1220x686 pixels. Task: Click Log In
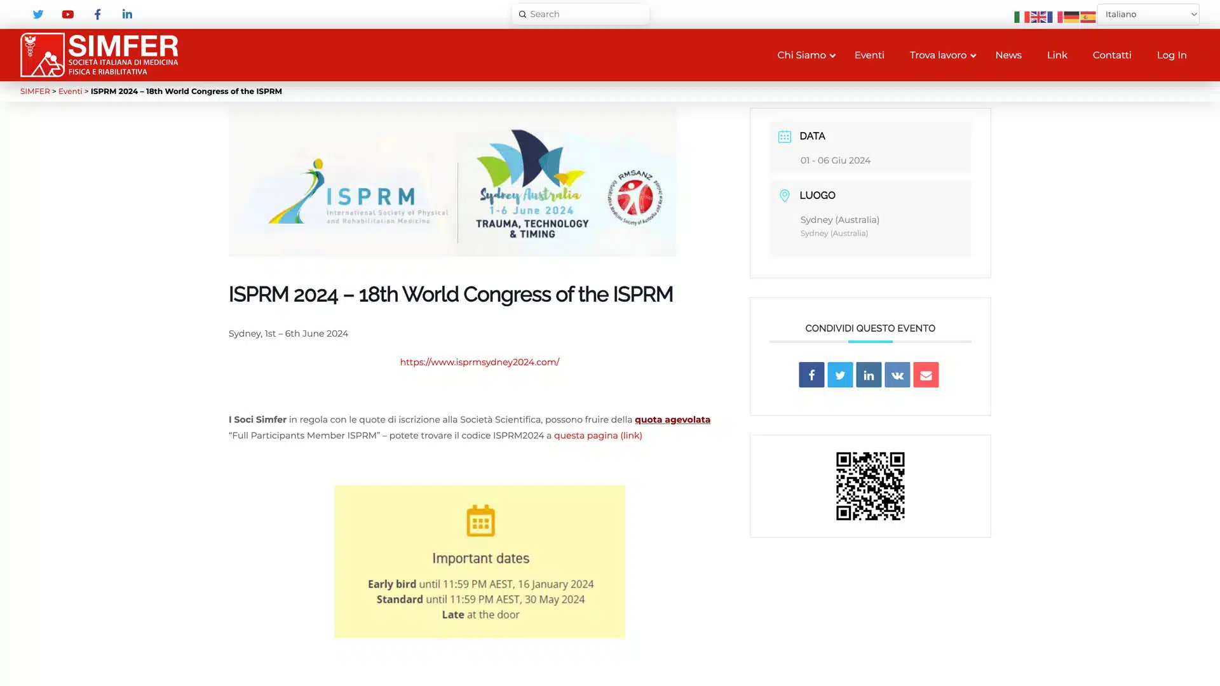point(1172,55)
